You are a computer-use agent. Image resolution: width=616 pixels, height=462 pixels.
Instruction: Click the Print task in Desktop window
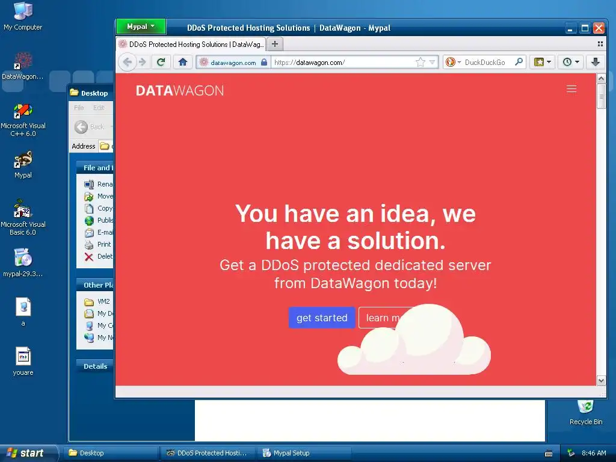pyautogui.click(x=98, y=244)
